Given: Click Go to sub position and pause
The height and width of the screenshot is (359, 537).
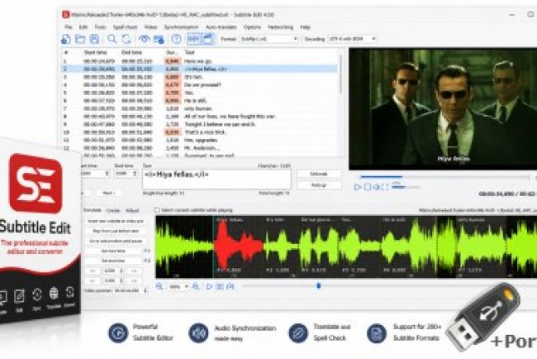Looking at the screenshot, I should (116, 241).
